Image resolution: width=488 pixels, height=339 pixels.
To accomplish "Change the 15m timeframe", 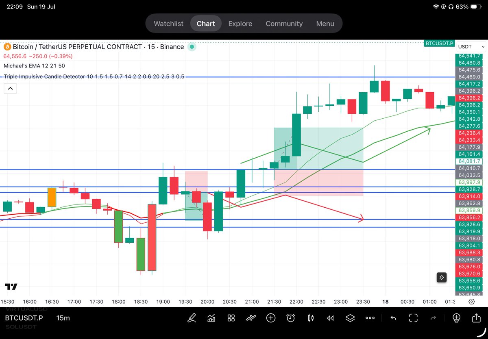I will tap(63, 318).
